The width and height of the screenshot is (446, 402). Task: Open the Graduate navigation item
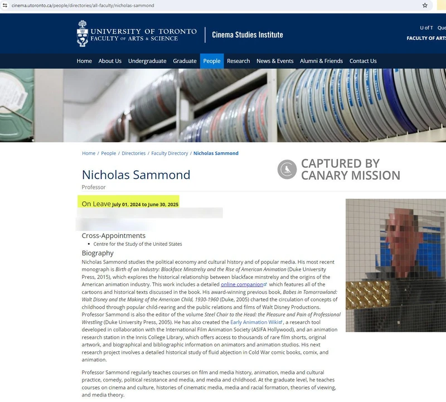coord(185,61)
